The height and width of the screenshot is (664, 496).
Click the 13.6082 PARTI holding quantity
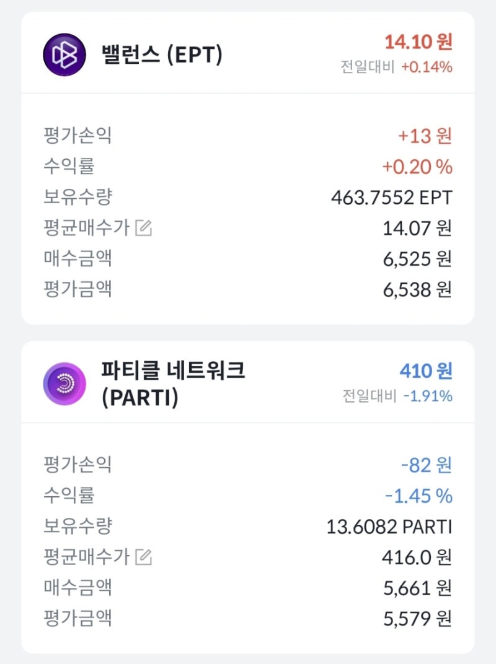click(x=389, y=527)
